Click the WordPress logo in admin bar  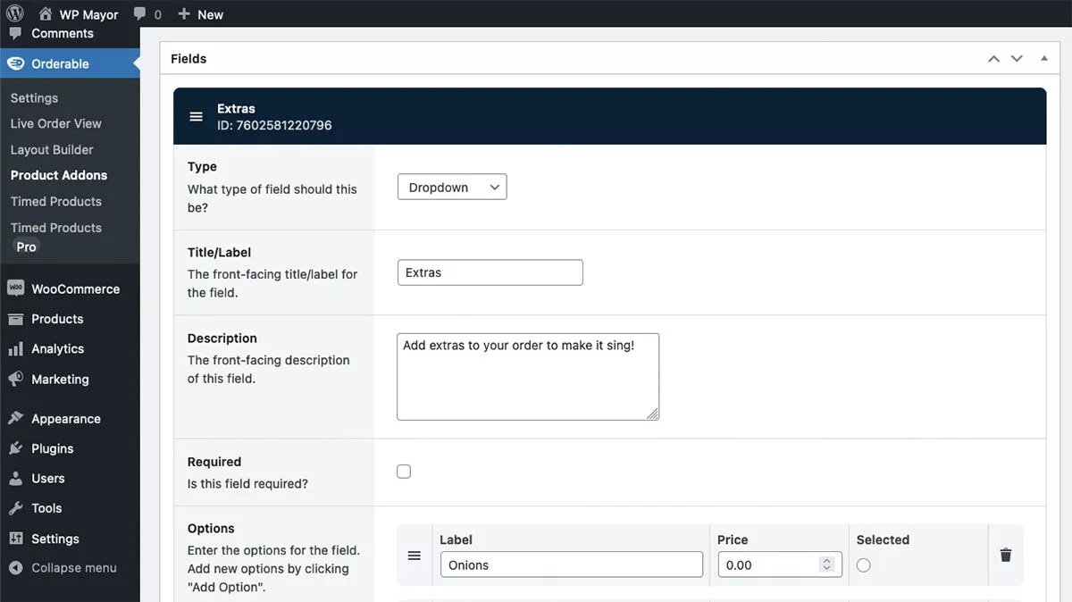click(14, 13)
